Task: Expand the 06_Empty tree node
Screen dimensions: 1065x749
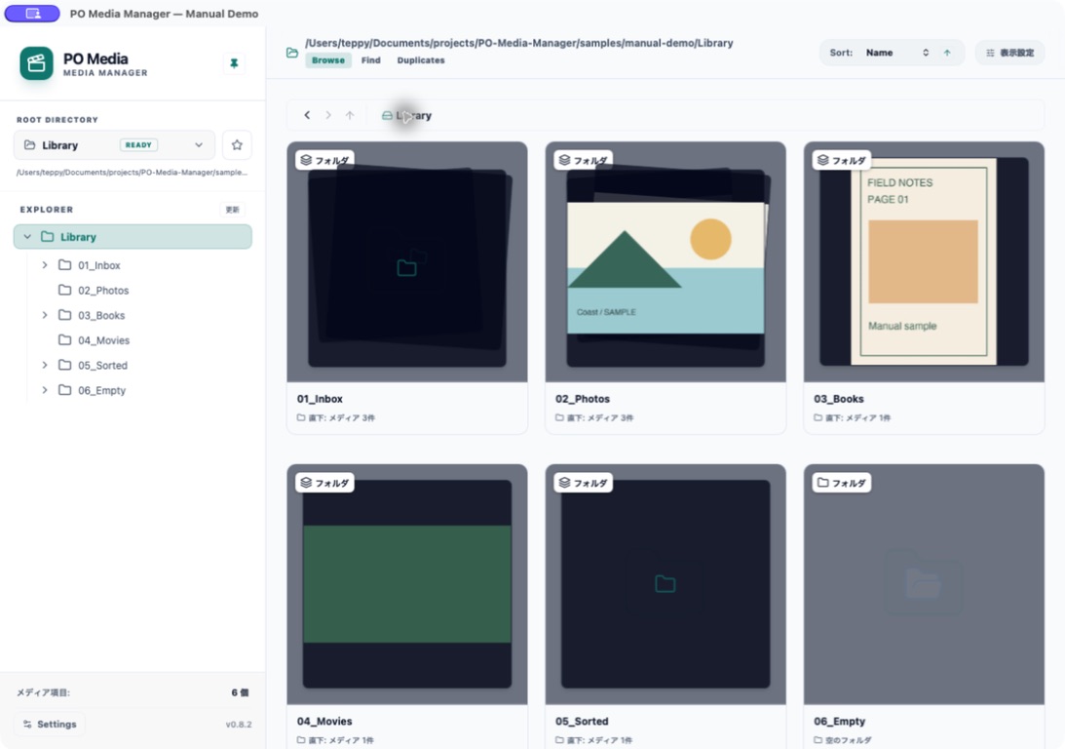Action: tap(45, 390)
